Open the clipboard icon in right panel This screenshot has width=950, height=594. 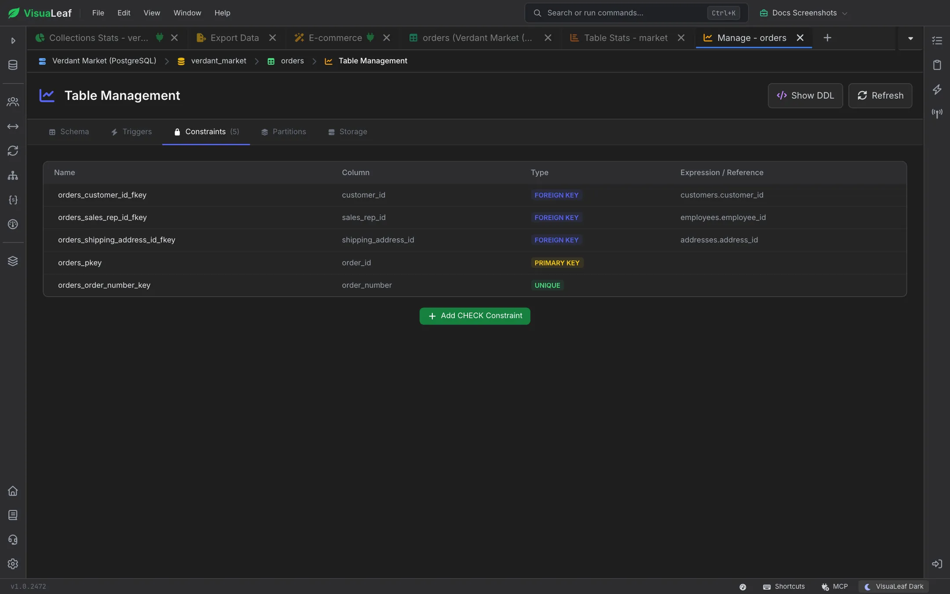937,65
